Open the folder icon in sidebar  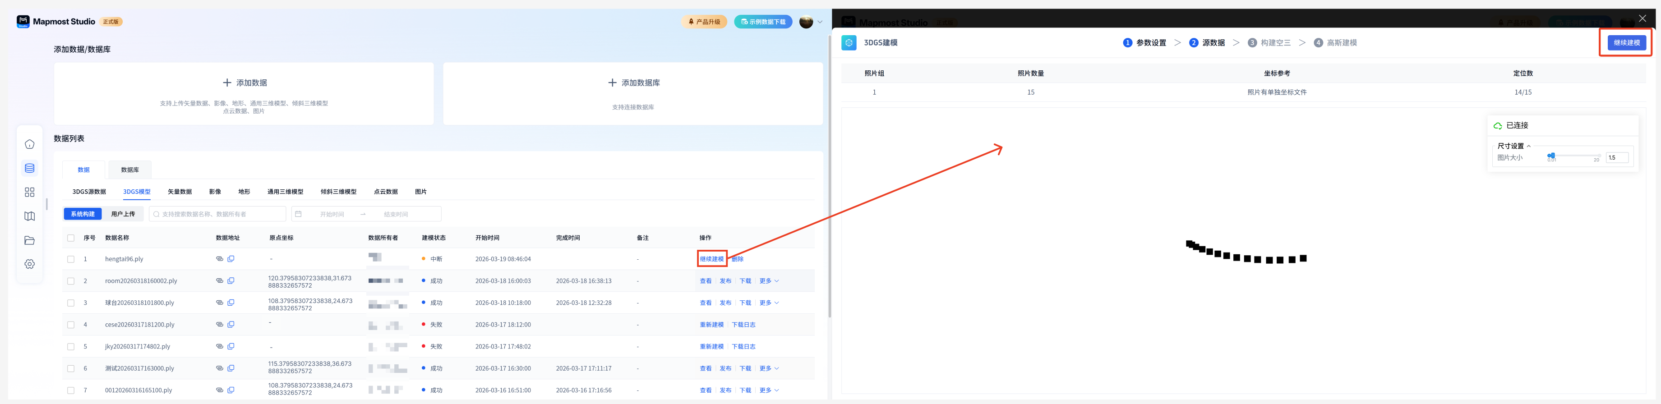(x=30, y=240)
